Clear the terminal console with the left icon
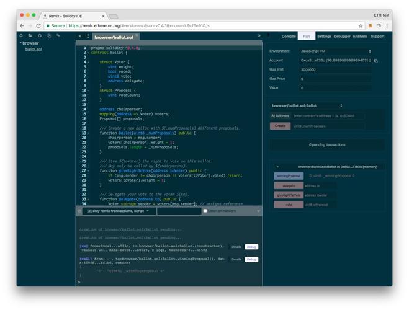This screenshot has width=409, height=310. 79,211
